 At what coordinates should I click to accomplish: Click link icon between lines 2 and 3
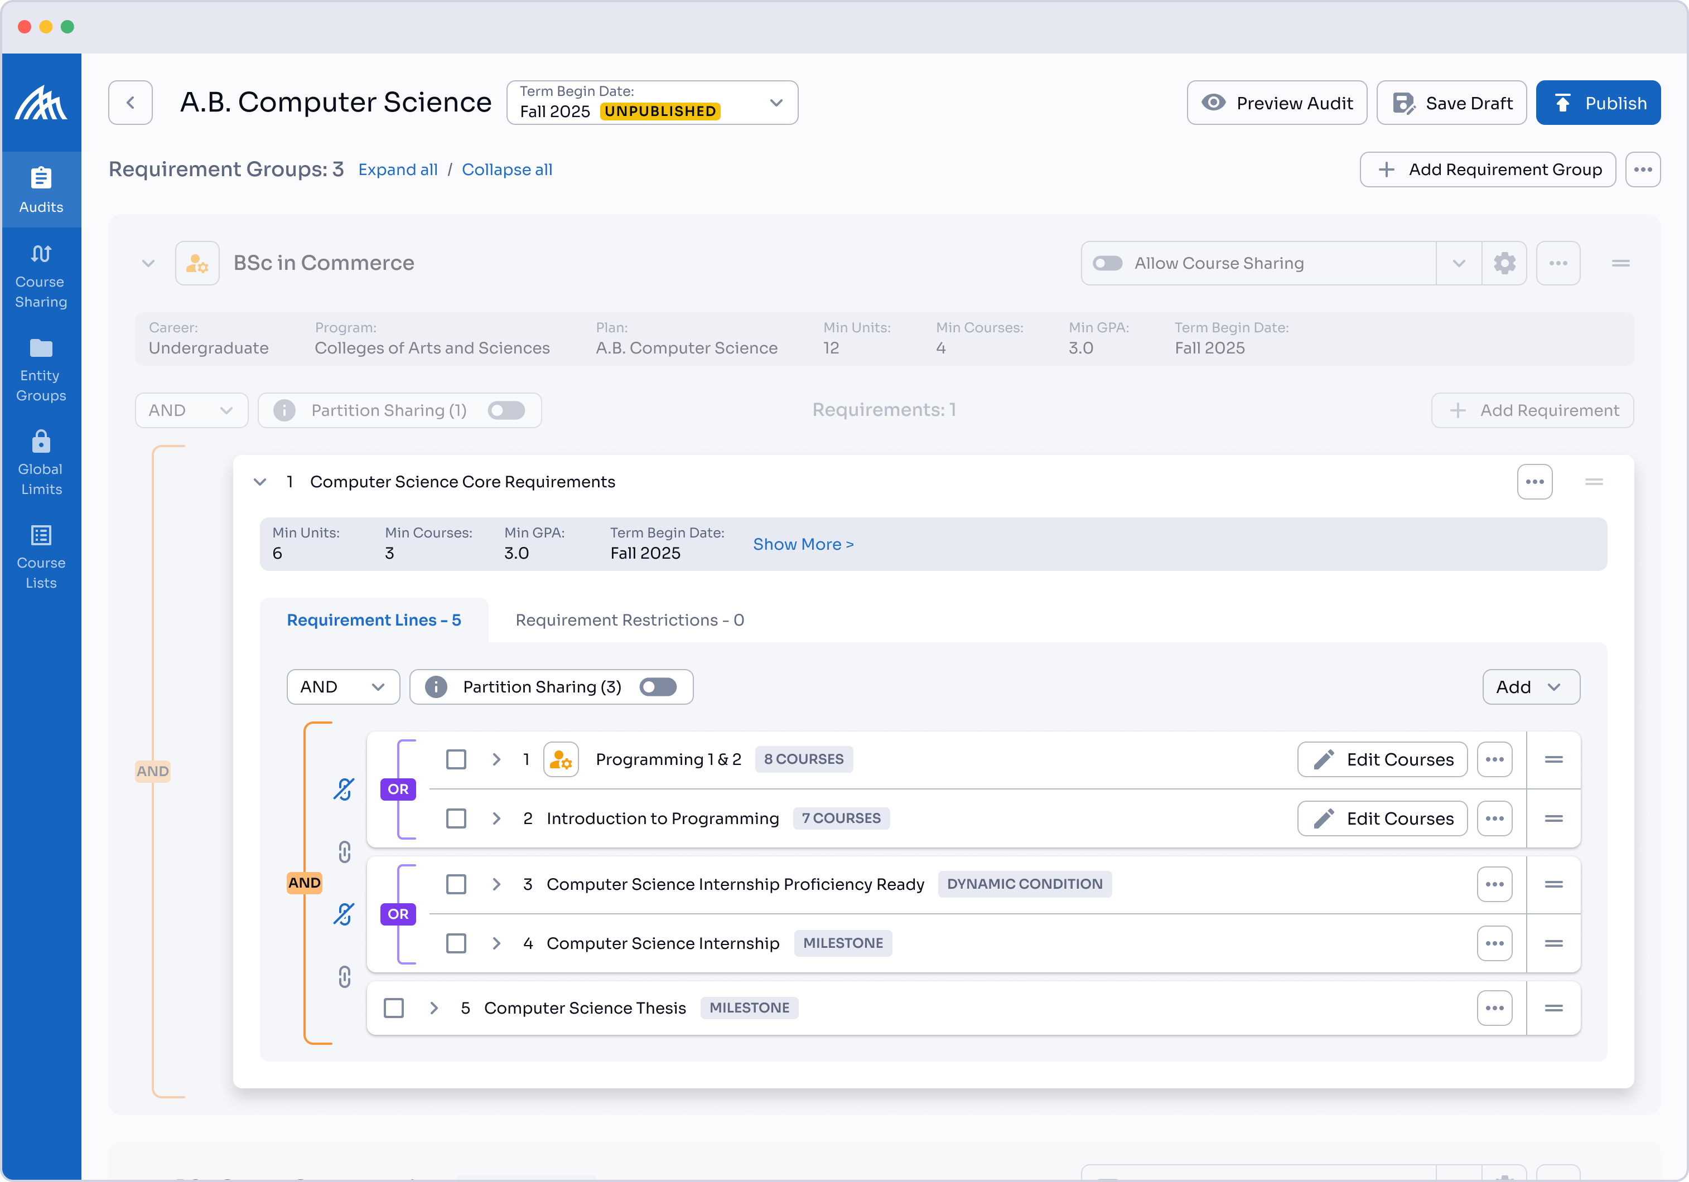pyautogui.click(x=344, y=852)
